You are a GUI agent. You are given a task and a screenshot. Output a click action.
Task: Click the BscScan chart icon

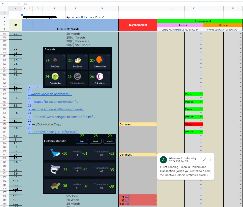click(x=78, y=60)
